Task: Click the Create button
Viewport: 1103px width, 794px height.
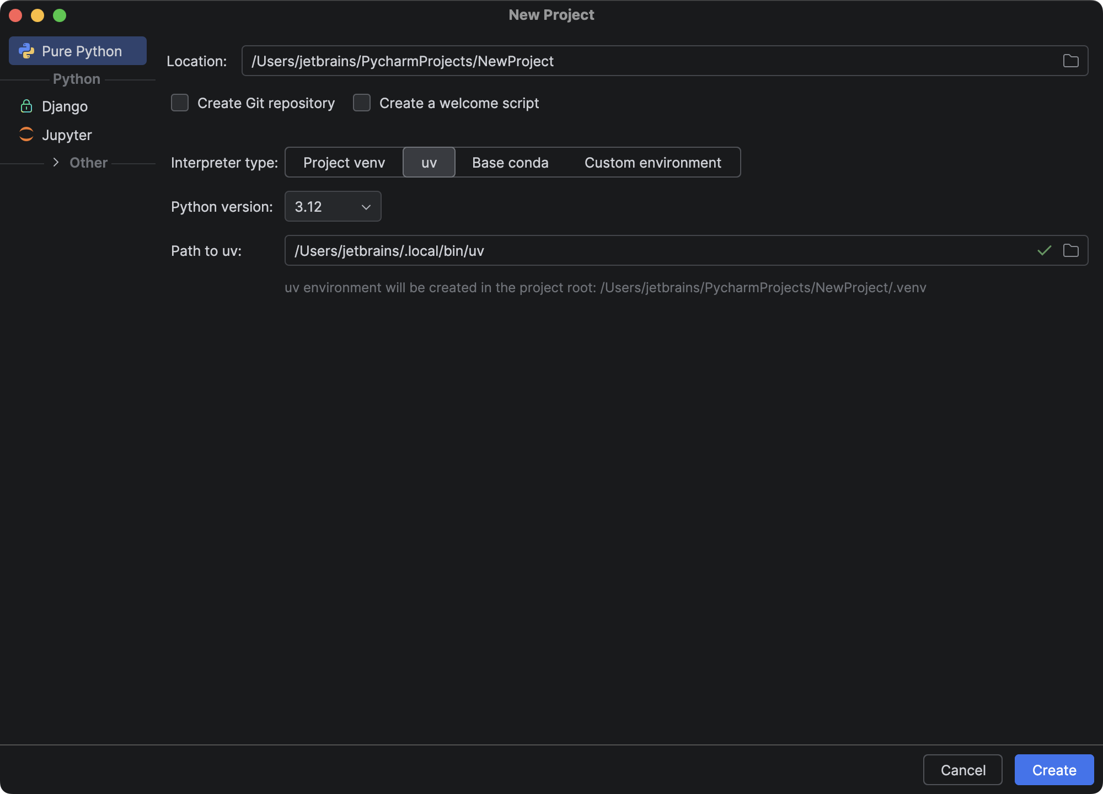Action: (x=1054, y=770)
